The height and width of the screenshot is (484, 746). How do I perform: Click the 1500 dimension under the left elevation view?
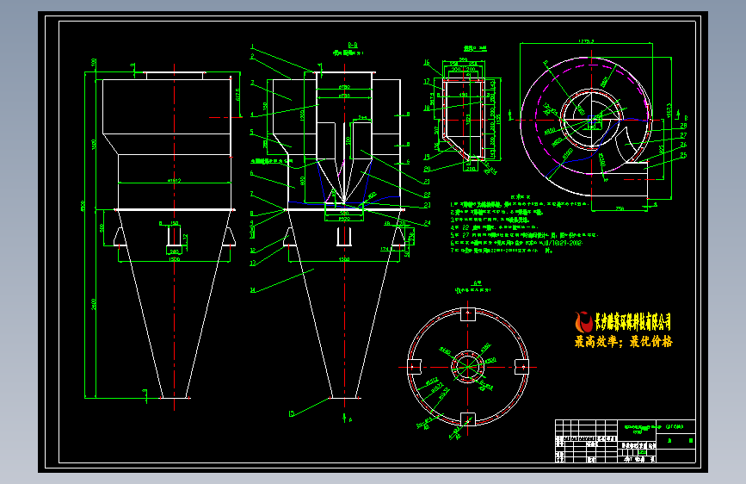point(174,259)
